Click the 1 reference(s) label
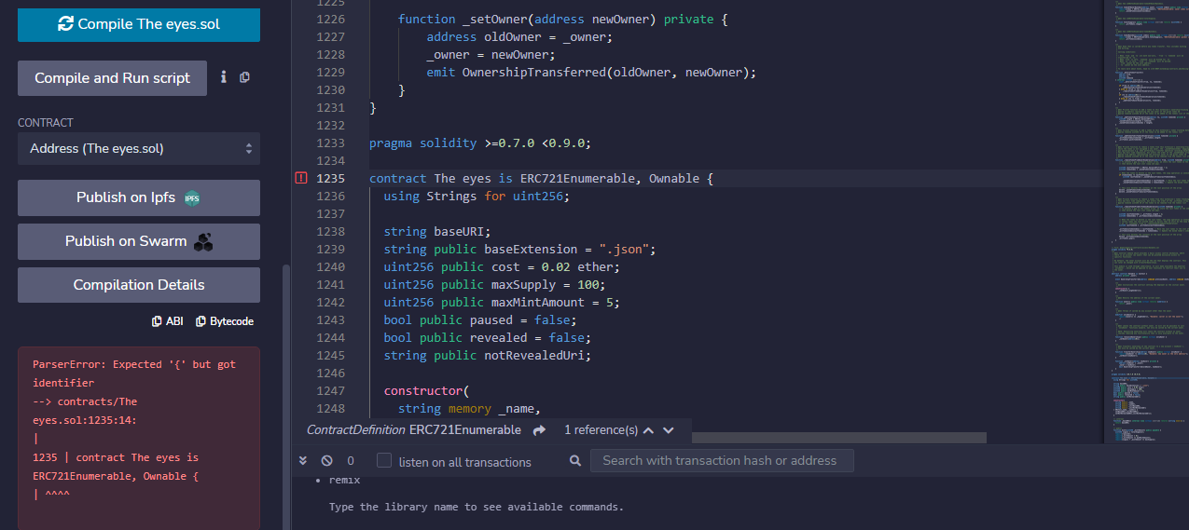1189x530 pixels. coord(601,430)
